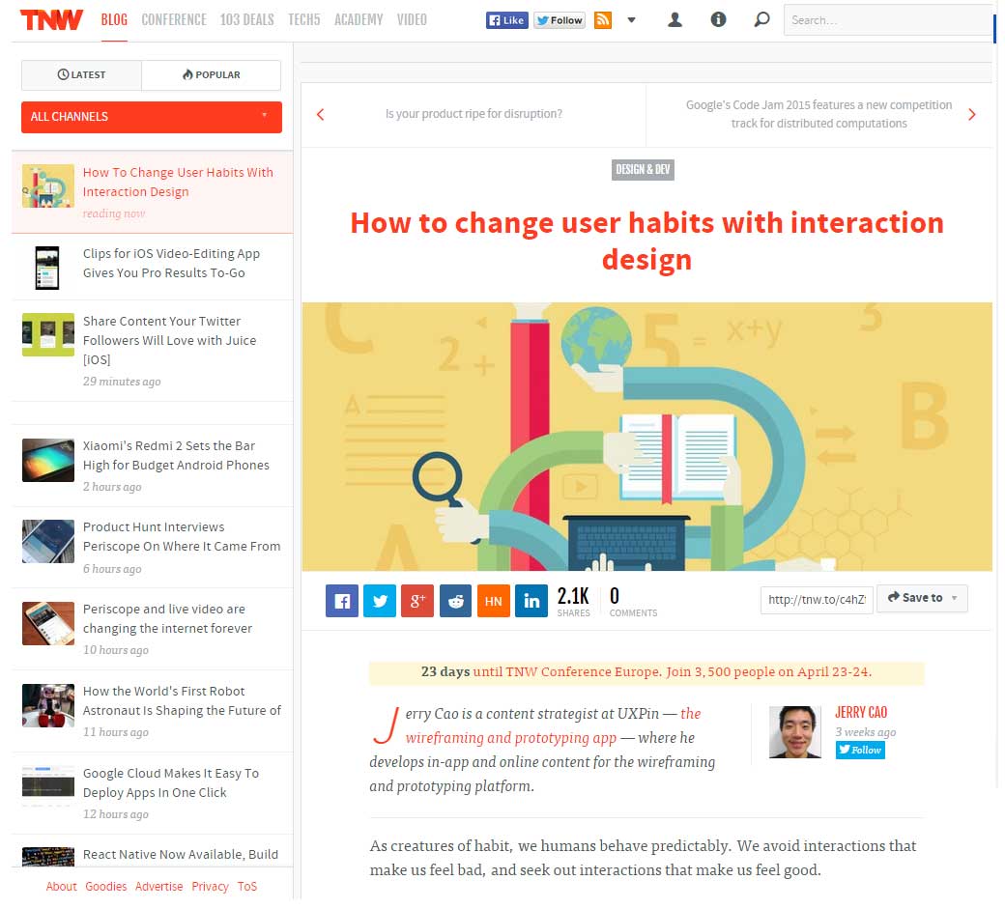Image resolution: width=1005 pixels, height=909 pixels.
Task: Click the search magnifier icon
Action: click(761, 19)
